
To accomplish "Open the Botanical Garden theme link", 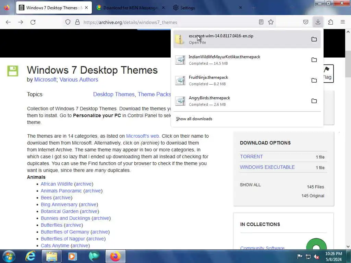I will coord(60,211).
